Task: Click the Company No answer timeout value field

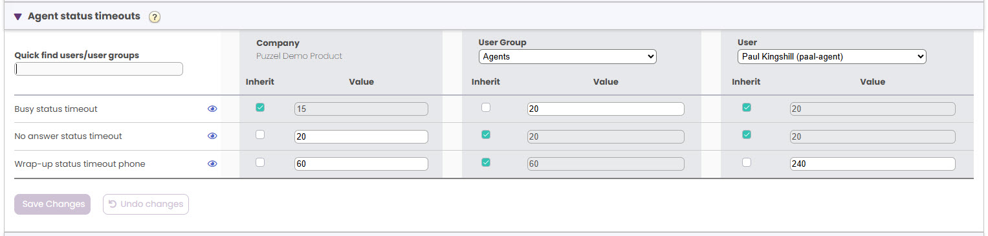Action: tap(361, 136)
